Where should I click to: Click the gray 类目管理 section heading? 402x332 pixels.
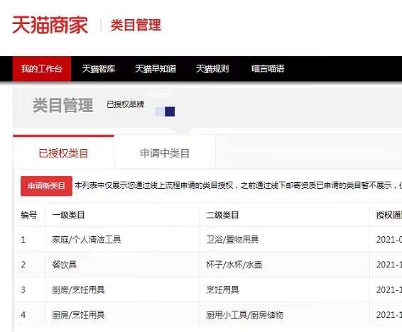(63, 105)
